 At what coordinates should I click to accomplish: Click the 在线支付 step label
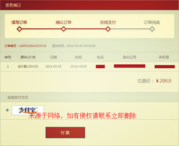[x=108, y=22]
